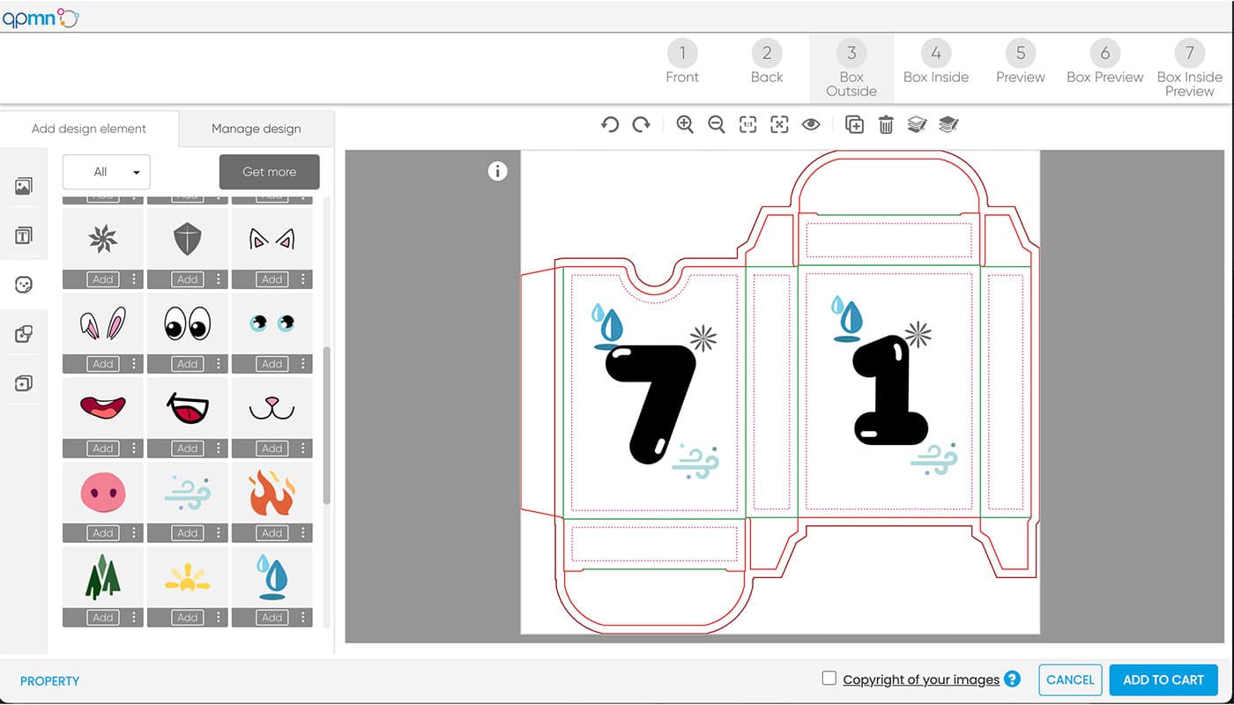Click the clipart list scrollbar

pos(327,425)
